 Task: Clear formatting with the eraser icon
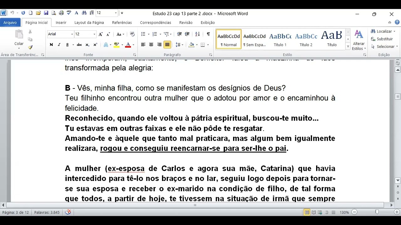coord(132,34)
